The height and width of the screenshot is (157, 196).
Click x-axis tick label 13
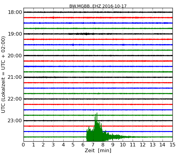point(153,145)
